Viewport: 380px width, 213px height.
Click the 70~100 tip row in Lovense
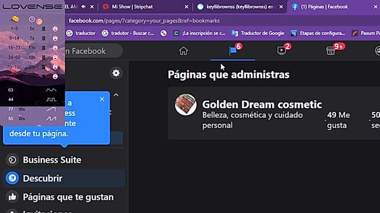point(33,67)
